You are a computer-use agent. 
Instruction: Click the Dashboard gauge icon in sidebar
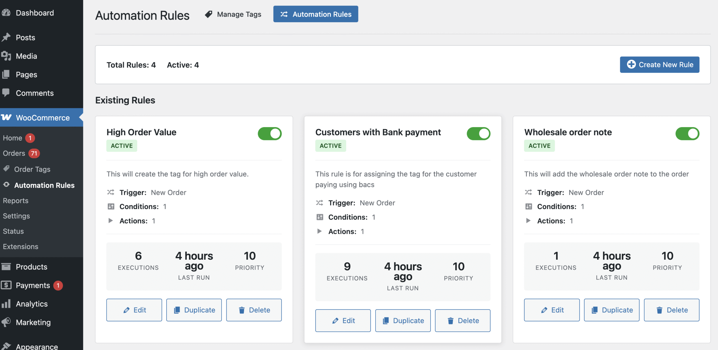(x=6, y=13)
